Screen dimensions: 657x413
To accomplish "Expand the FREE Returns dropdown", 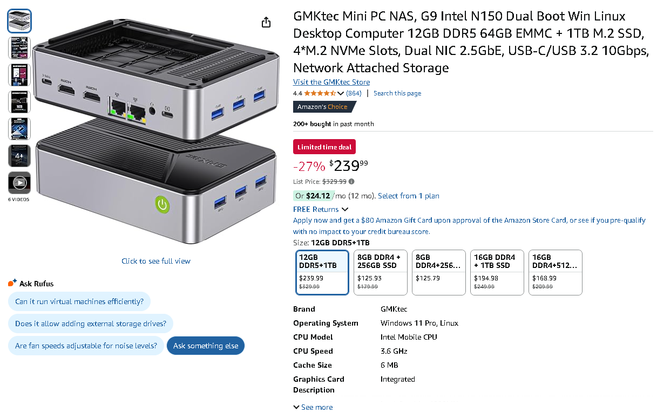I will tap(321, 209).
